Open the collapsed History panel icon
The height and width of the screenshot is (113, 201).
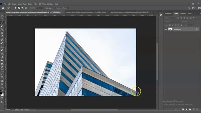(x=161, y=15)
